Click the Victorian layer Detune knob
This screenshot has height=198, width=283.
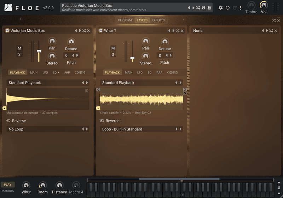(x=71, y=42)
